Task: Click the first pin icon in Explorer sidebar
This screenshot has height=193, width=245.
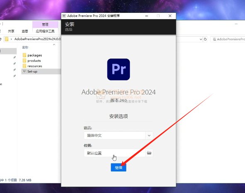Action: point(15,57)
